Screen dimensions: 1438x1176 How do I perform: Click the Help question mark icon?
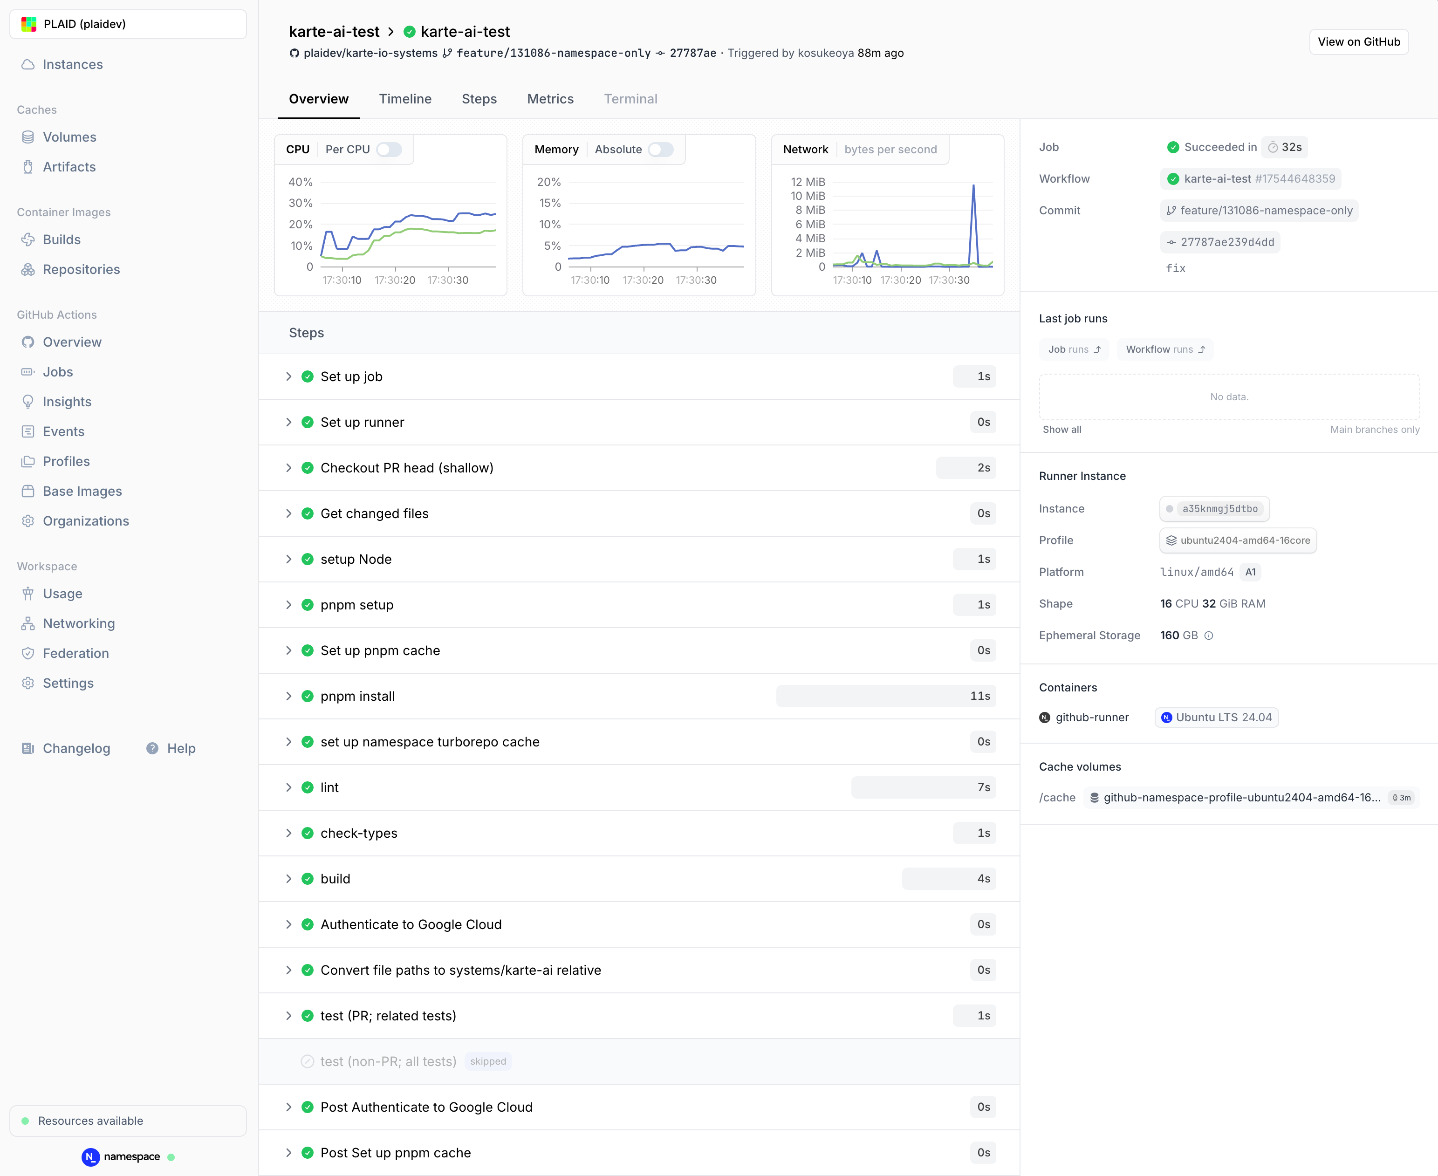click(152, 749)
